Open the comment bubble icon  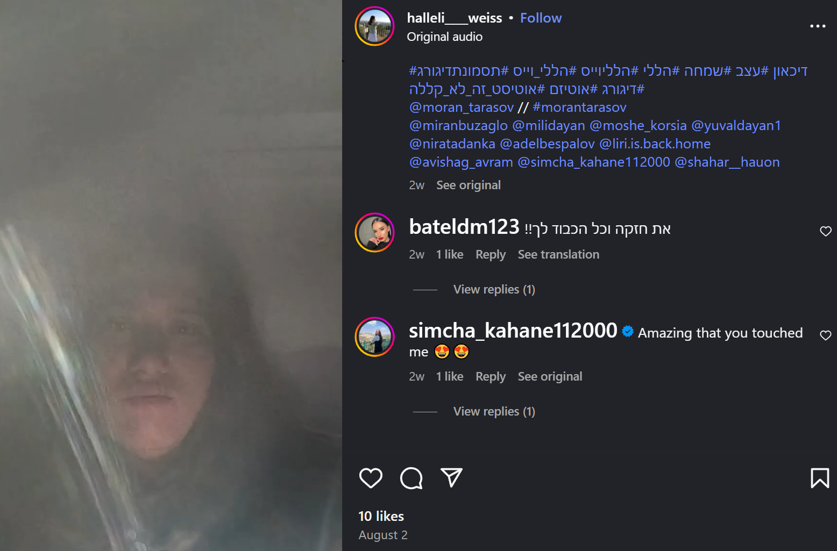pos(412,478)
